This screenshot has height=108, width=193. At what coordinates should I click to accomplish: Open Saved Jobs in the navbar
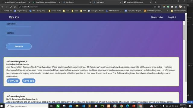pyautogui.click(x=157, y=17)
